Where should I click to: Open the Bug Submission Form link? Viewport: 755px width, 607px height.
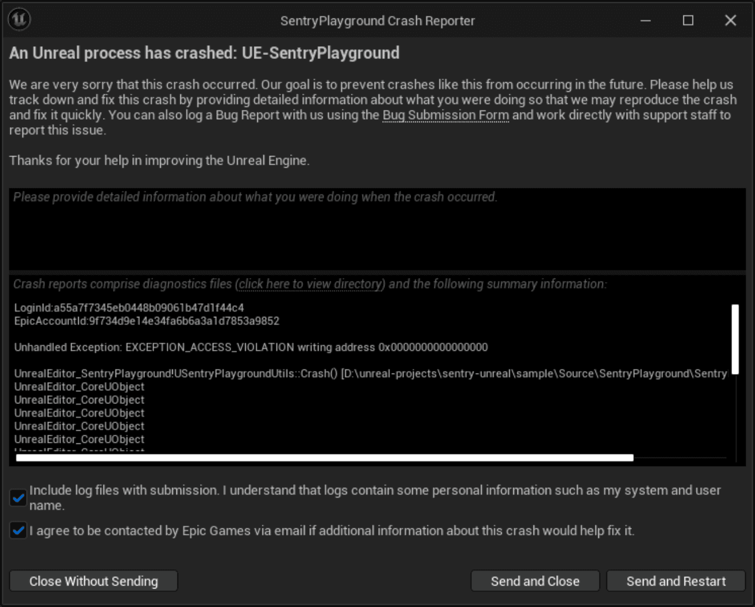pos(445,115)
